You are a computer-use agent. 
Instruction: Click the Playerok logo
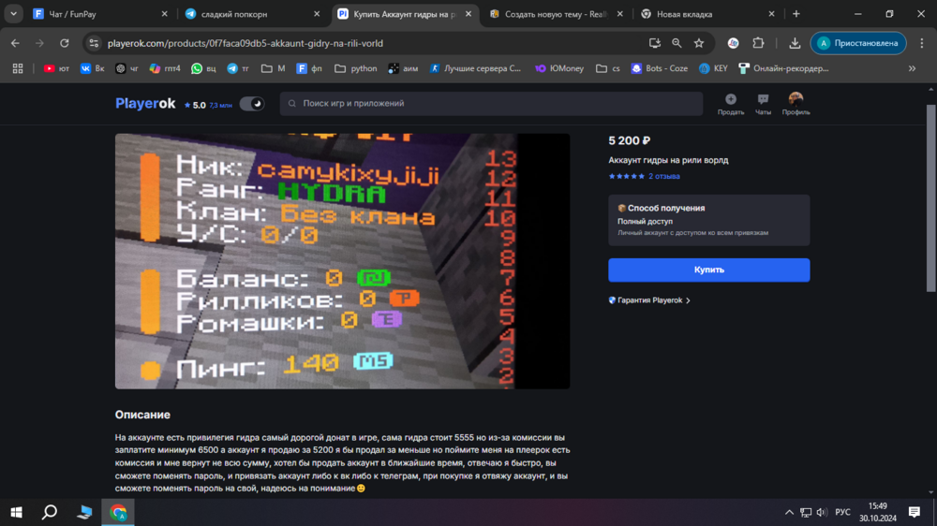click(x=145, y=103)
